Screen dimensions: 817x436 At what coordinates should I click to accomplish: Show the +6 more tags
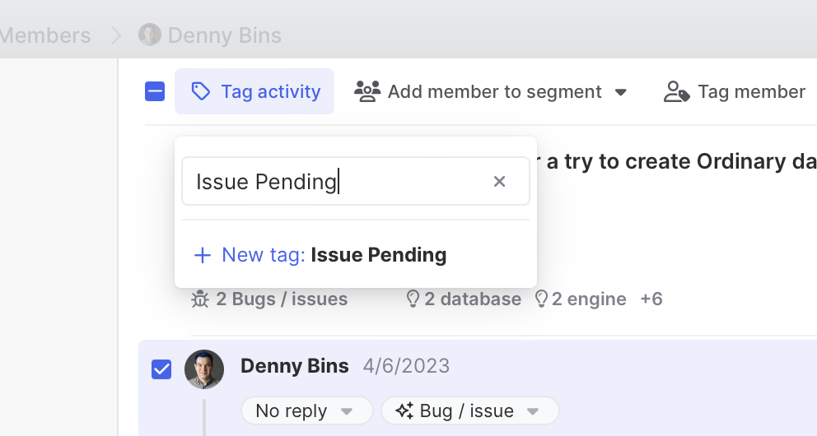coord(651,299)
